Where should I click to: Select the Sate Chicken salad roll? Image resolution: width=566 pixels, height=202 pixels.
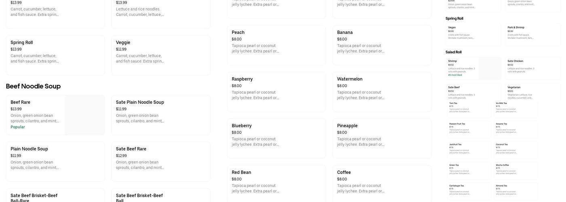click(x=532, y=68)
